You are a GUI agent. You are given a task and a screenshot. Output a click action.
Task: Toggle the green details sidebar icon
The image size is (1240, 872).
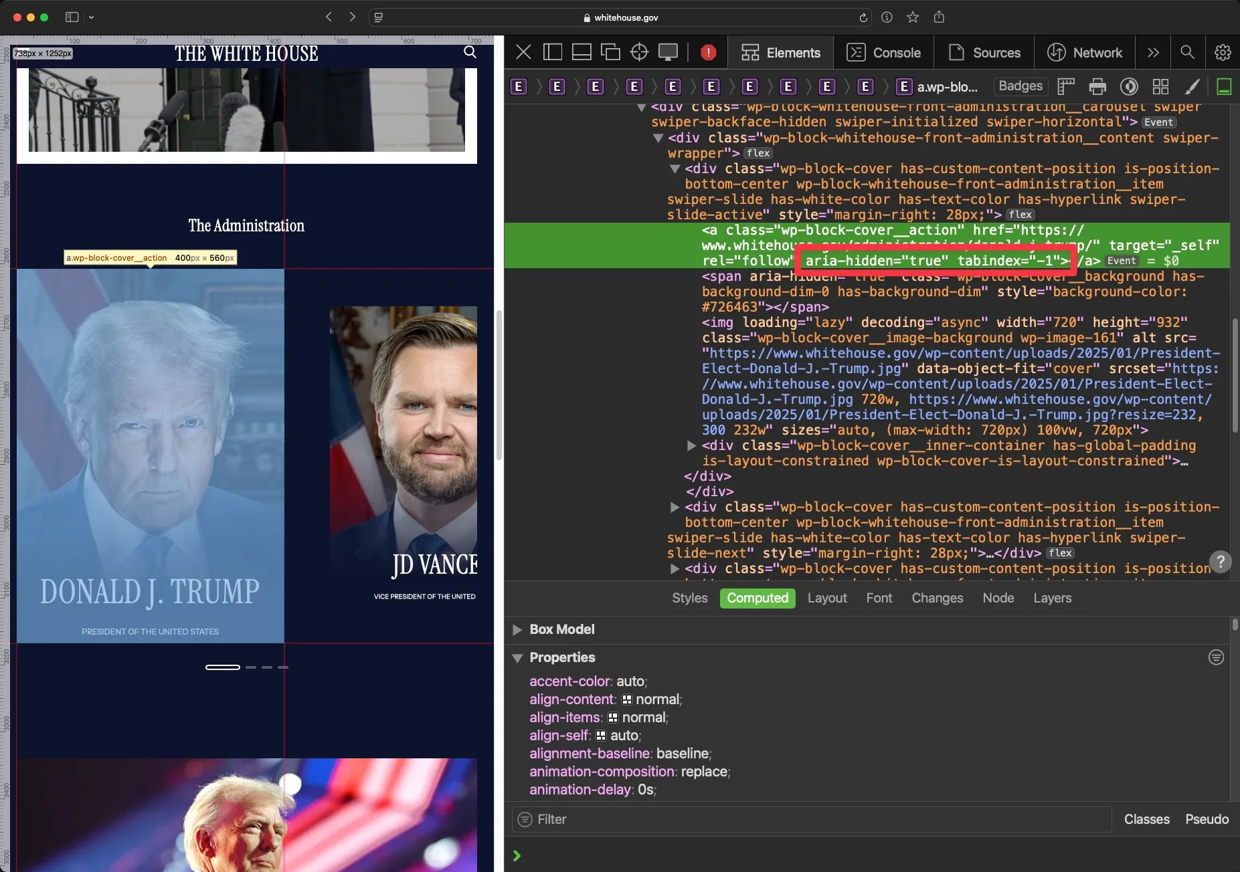(1224, 86)
